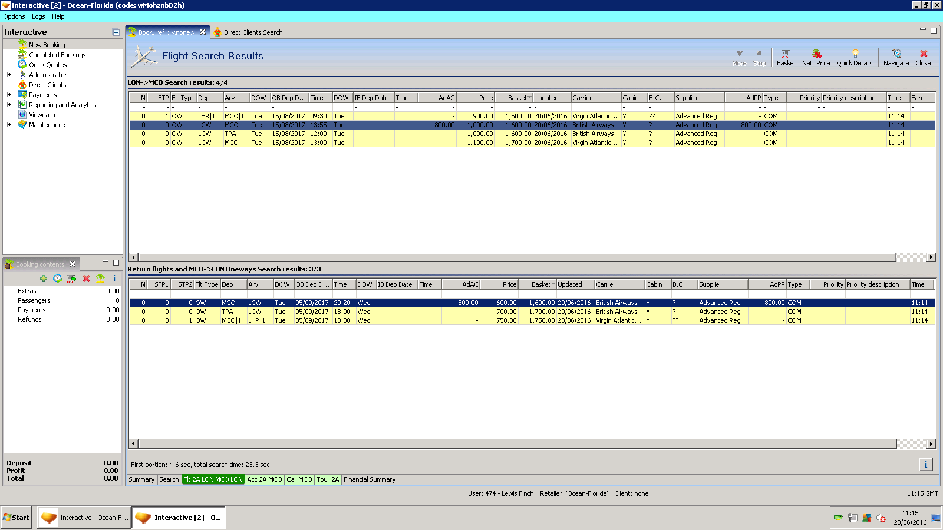Open the Logs menu
The image size is (943, 530).
[38, 16]
